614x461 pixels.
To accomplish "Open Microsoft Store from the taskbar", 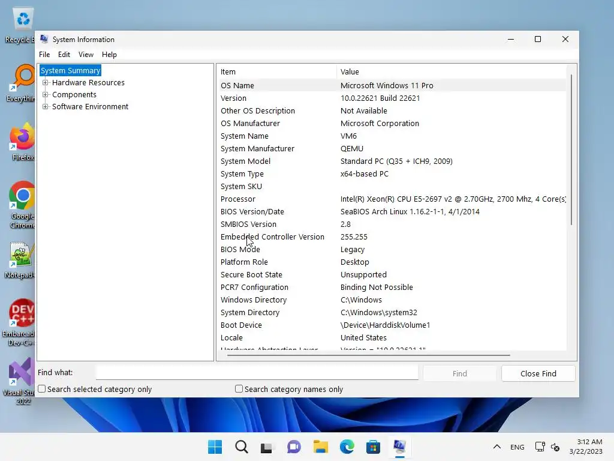I will [x=373, y=447].
